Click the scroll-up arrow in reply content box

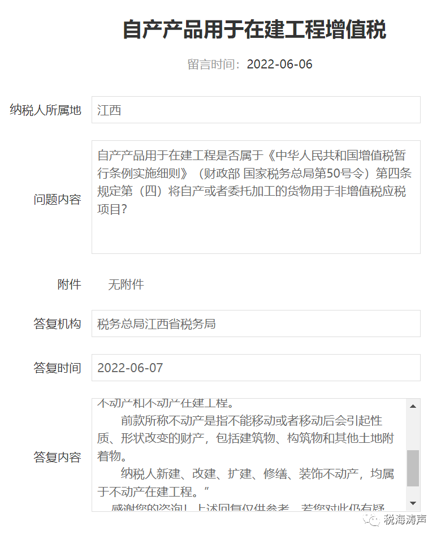tap(413, 406)
